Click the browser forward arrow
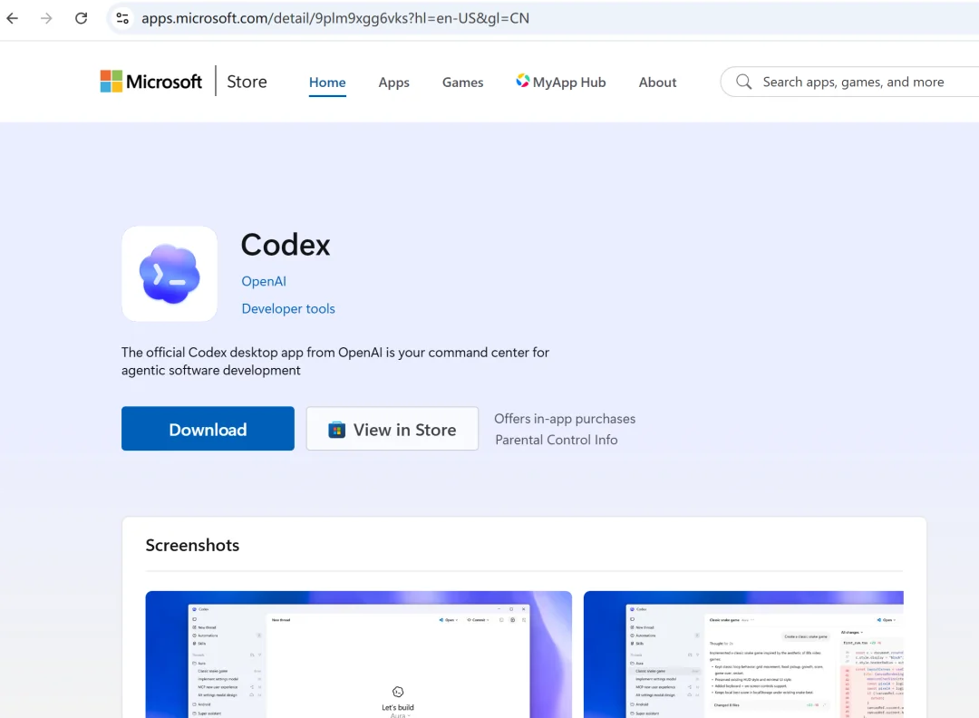This screenshot has height=718, width=979. (x=46, y=18)
